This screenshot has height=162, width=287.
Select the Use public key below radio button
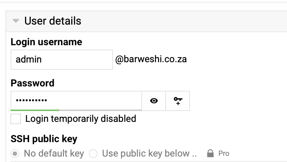(x=93, y=154)
